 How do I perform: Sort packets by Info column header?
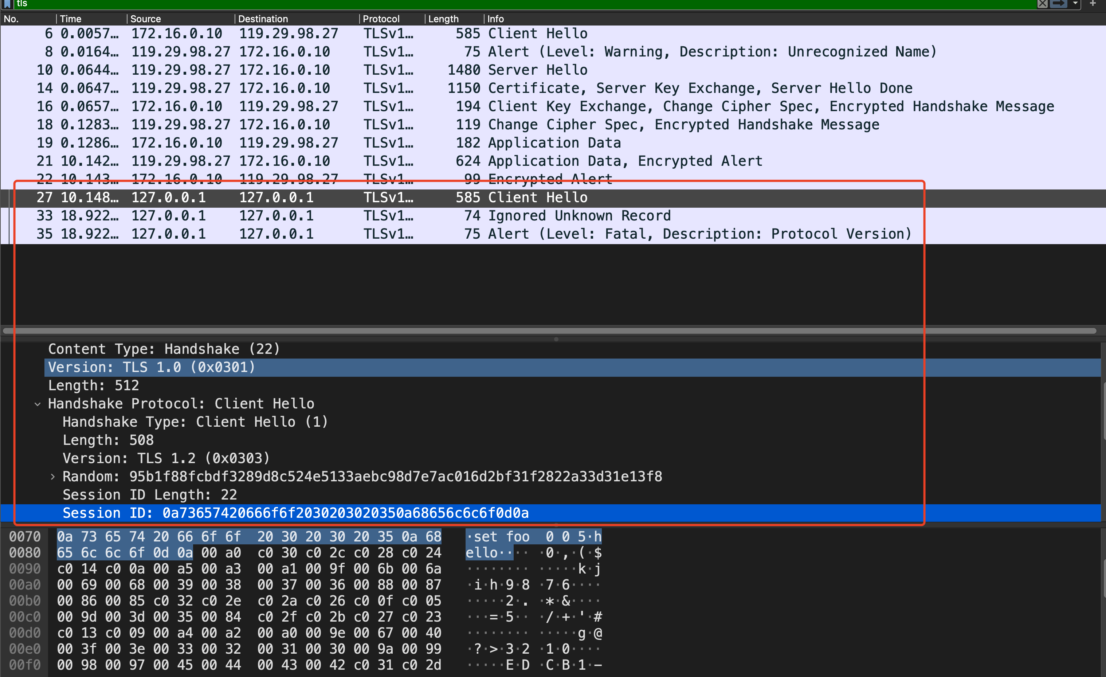(795, 19)
